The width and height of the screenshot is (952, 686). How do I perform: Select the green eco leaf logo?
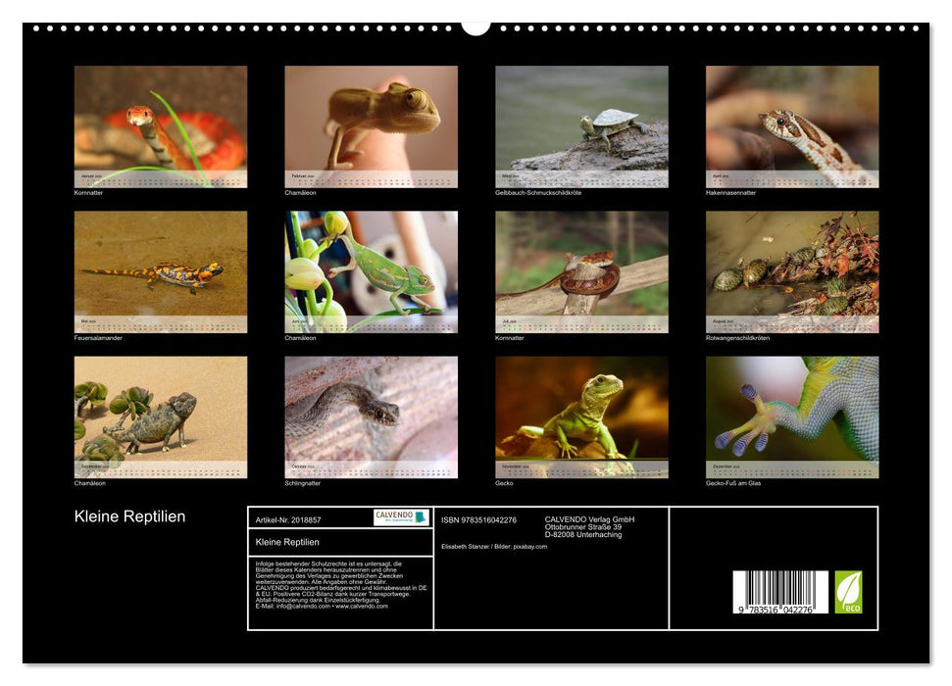point(849,590)
